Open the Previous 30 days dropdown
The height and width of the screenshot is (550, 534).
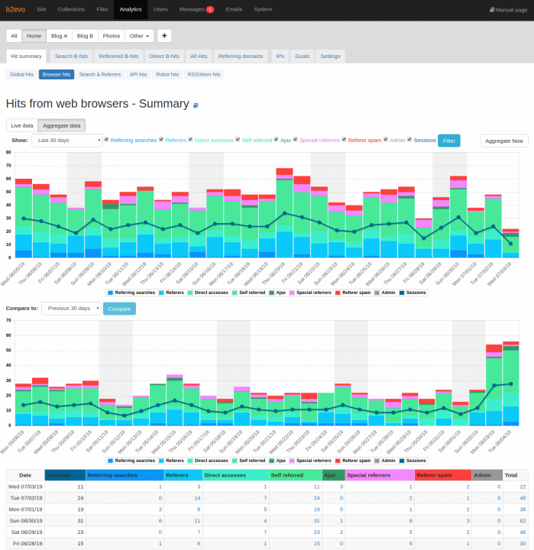[x=71, y=309]
